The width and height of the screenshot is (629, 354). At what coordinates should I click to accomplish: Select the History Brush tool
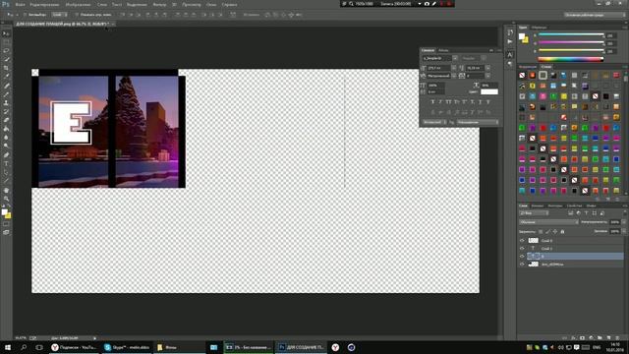click(x=6, y=111)
